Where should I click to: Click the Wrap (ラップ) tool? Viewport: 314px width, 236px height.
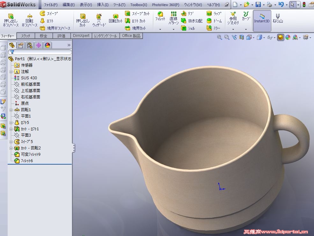tap(214, 14)
